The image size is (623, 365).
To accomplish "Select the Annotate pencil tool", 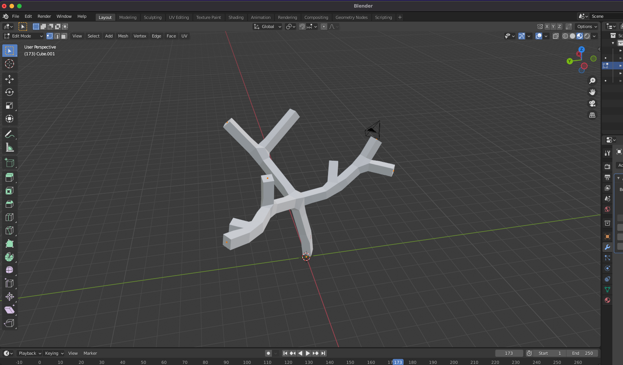I will 9,134.
